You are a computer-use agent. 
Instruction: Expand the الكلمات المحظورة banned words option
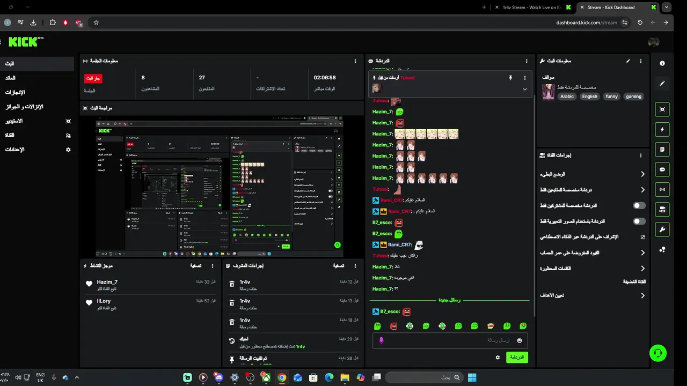[593, 268]
